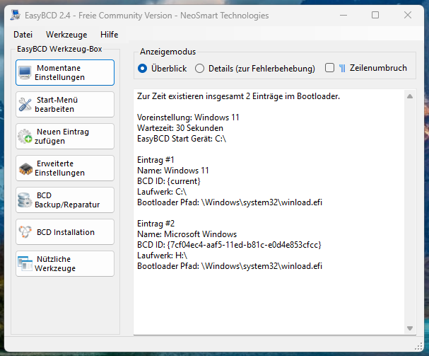This screenshot has height=356, width=429.
Task: Click the line 'BCD ID: {current}'
Action: pyautogui.click(x=169, y=181)
